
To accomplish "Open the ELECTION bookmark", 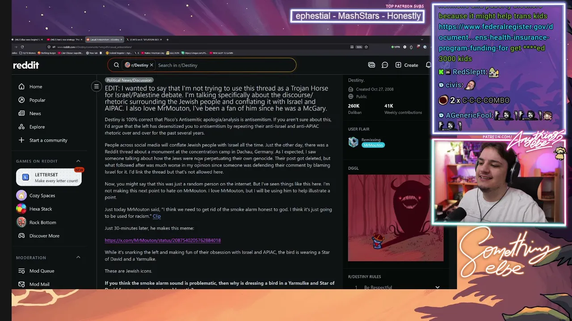I will (172, 53).
